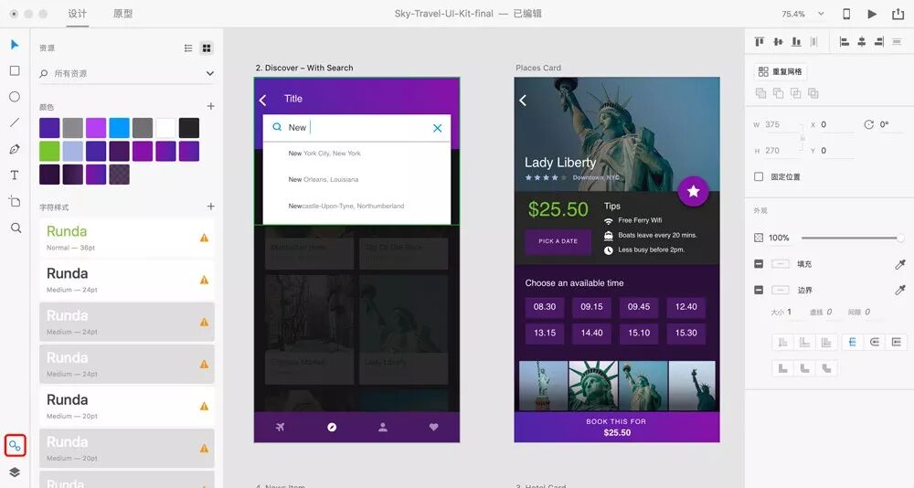
Task: Click the 填充 fill color swatch
Action: click(x=780, y=264)
